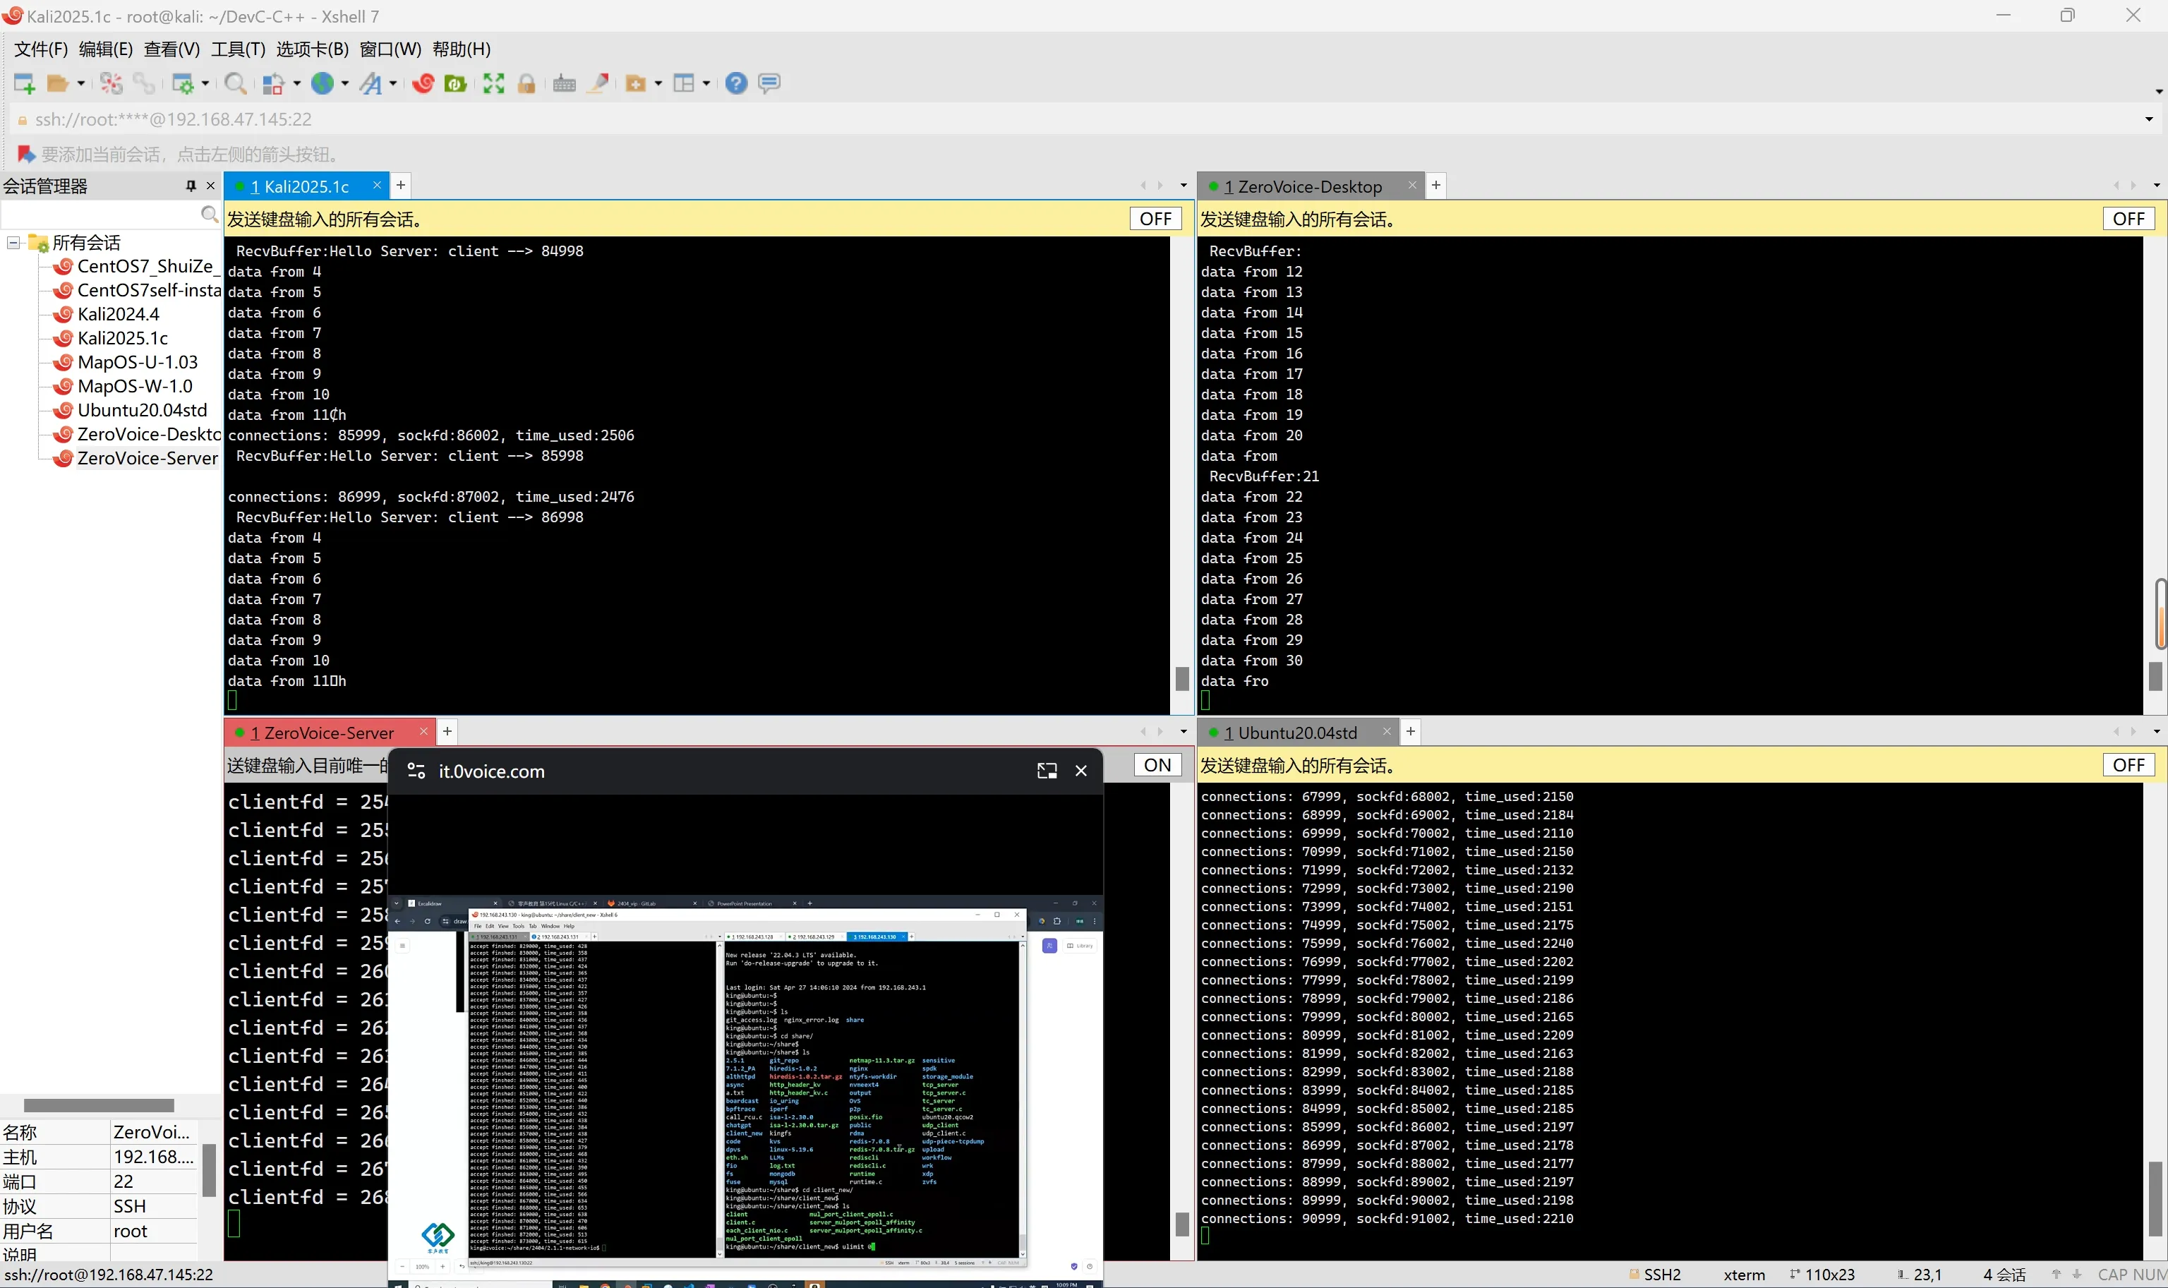Select the MapOS-U-1.03 session
Screen dimensions: 2168x1288
click(137, 362)
